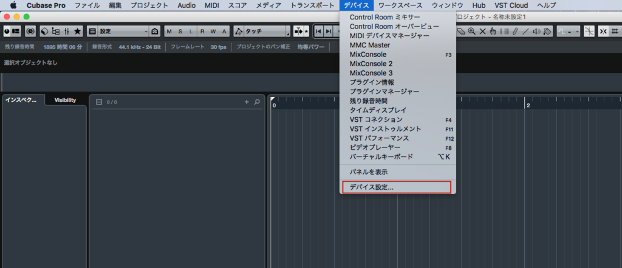The width and height of the screenshot is (622, 268).
Task: Select the Zoom magnifier tool
Action: tap(471, 32)
